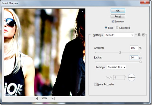Image resolution: width=152 pixels, height=105 pixels.
Task: Click the Radius label
Action: click(98, 58)
